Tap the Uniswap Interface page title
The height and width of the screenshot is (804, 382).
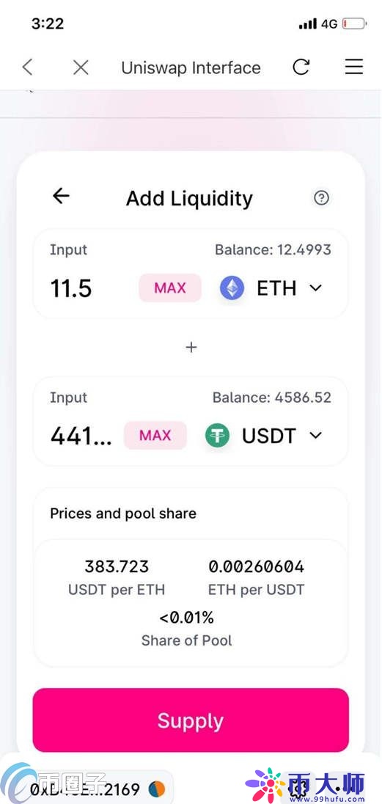(191, 67)
